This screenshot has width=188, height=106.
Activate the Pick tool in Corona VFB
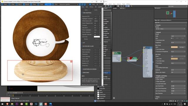(x=55, y=4)
